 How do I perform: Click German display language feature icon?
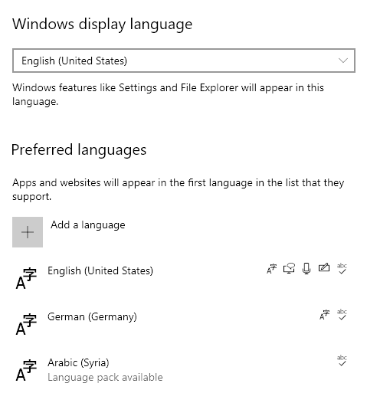325,315
